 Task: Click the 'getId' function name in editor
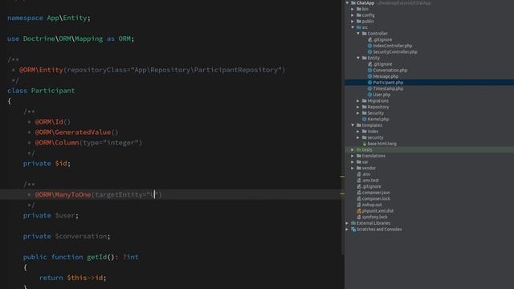(96, 257)
